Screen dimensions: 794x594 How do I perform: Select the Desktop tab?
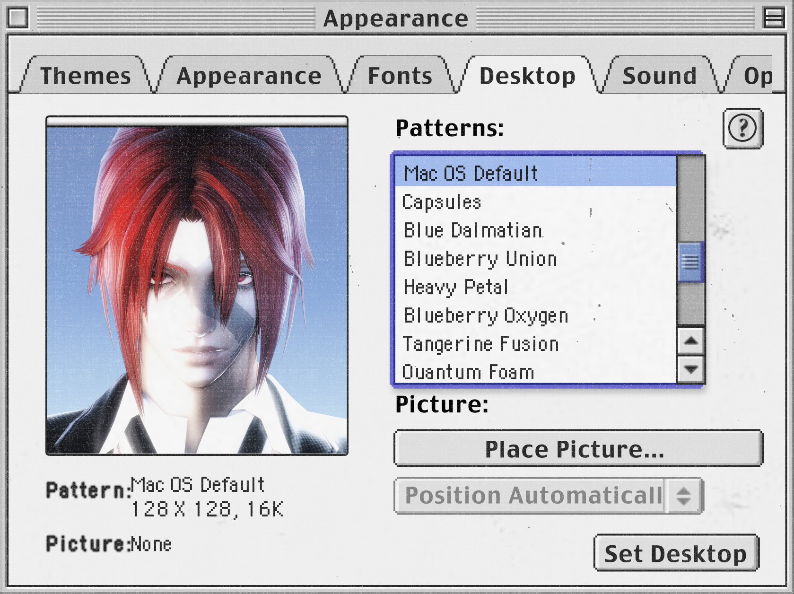[527, 76]
